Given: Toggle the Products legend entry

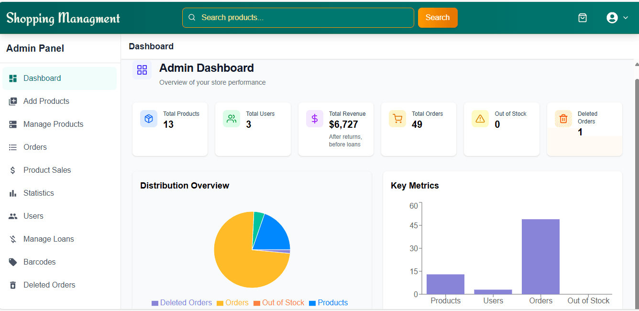Looking at the screenshot, I should (329, 303).
